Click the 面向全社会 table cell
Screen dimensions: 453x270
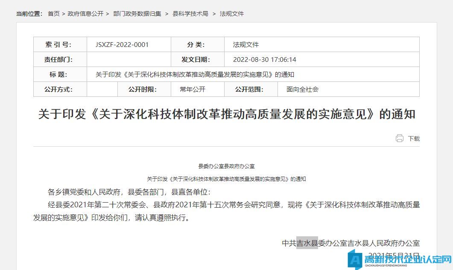[302, 90]
